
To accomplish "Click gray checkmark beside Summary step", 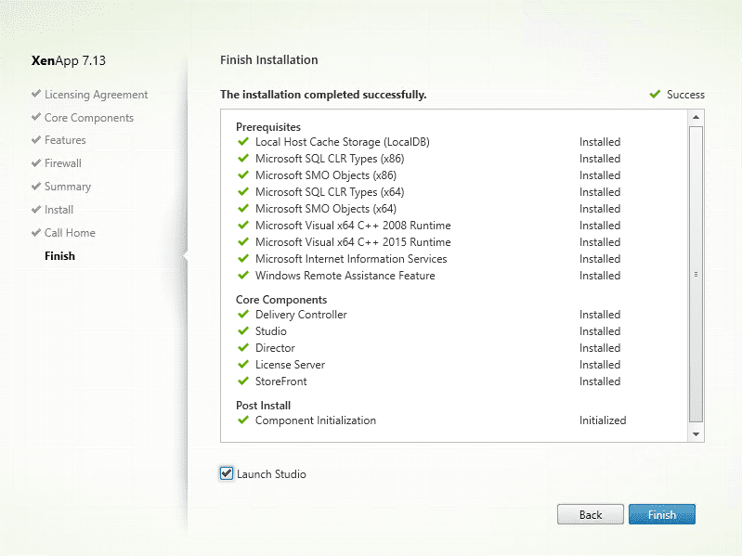I will pos(36,187).
